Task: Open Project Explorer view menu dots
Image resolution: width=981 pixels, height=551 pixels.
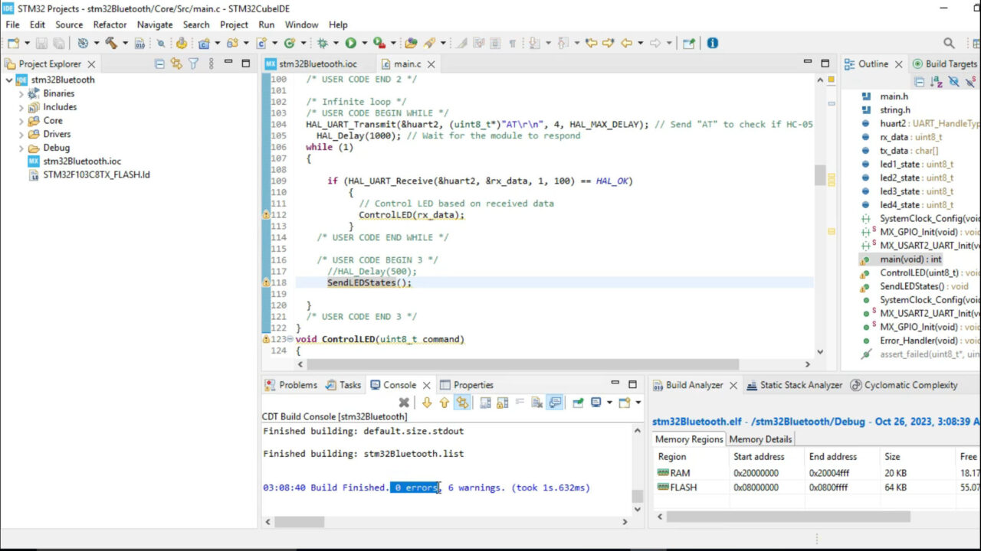Action: click(210, 64)
